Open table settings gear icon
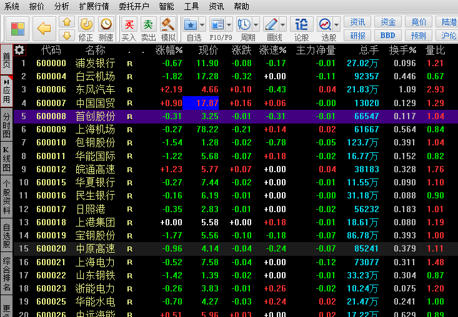458x317 pixels. (19, 50)
